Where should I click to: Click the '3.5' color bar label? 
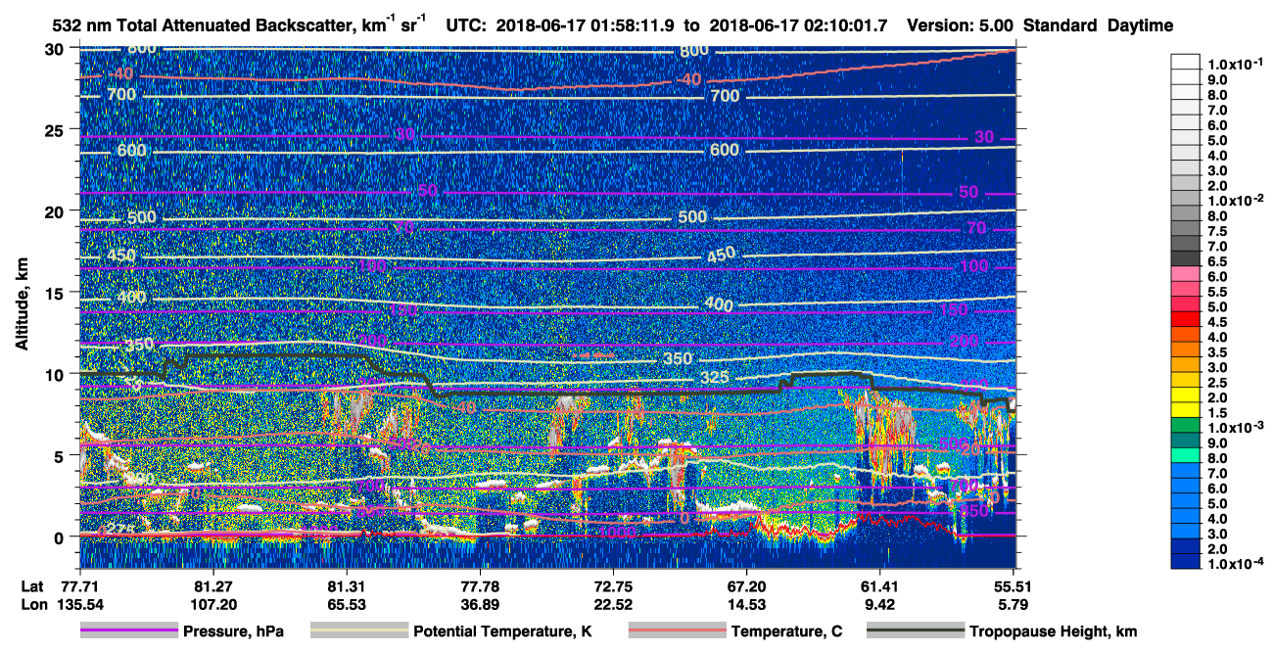(x=1218, y=353)
